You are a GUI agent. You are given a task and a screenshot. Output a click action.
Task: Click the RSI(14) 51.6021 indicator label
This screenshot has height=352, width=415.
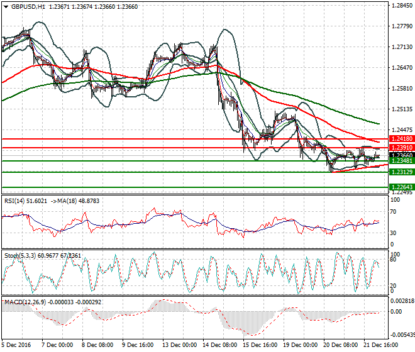[x=26, y=201]
